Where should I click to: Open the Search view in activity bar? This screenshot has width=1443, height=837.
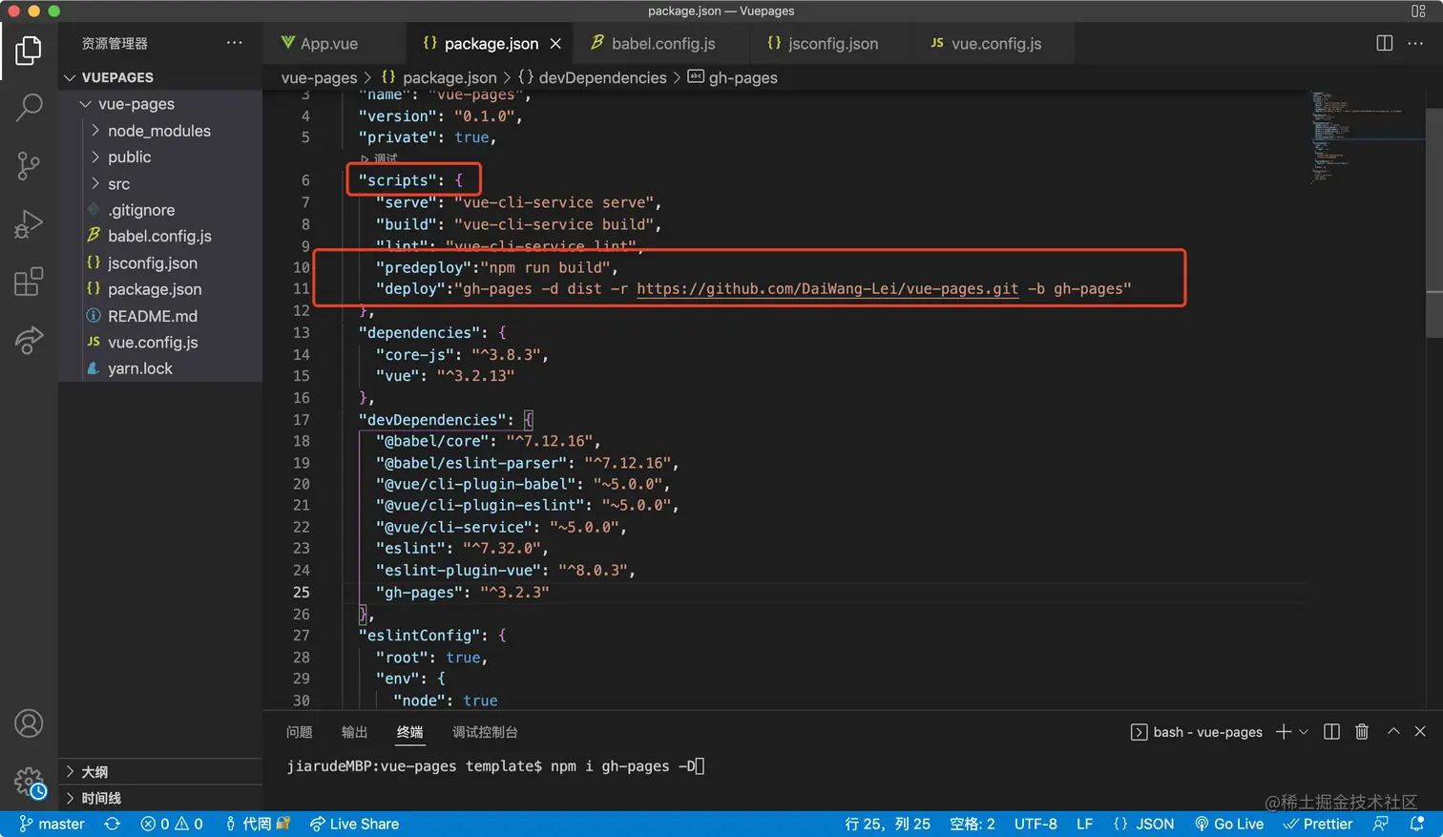click(29, 107)
